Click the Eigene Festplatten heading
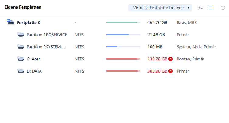This screenshot has width=229, height=123. pyautogui.click(x=23, y=7)
